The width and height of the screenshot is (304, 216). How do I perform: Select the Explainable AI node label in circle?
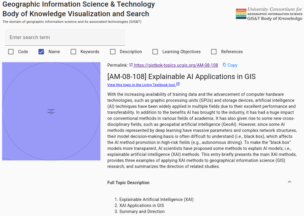tap(51, 111)
